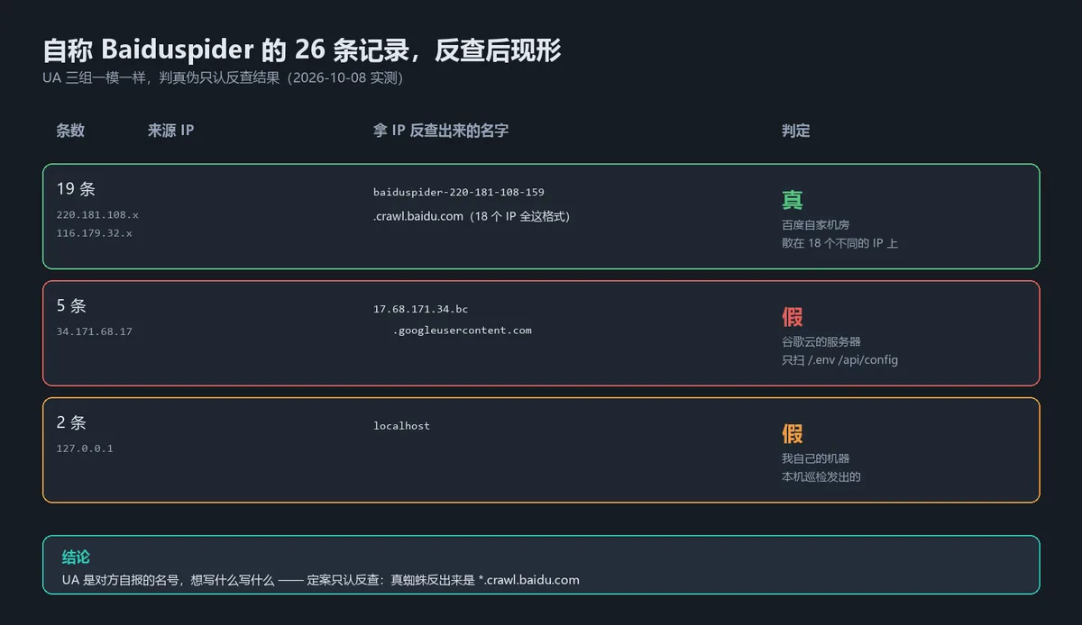Click the IP 34.171.68.17
This screenshot has width=1082, height=625.
(94, 332)
